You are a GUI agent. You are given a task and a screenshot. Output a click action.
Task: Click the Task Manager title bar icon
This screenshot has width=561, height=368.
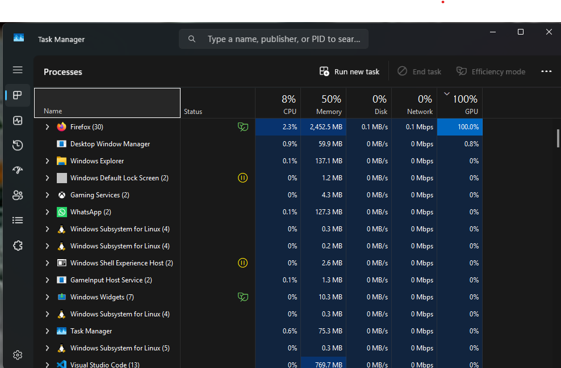19,37
